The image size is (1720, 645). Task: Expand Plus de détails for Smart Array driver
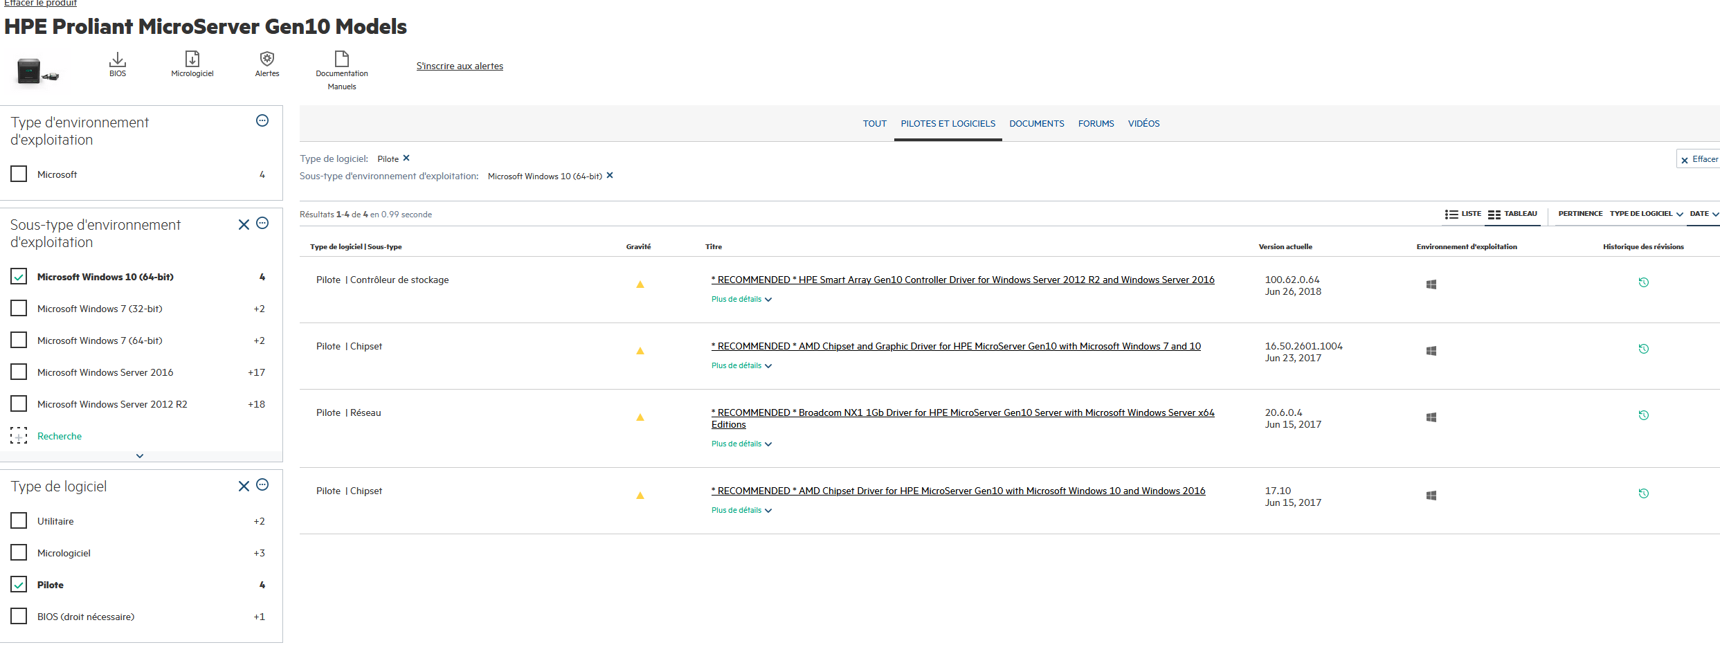[741, 299]
